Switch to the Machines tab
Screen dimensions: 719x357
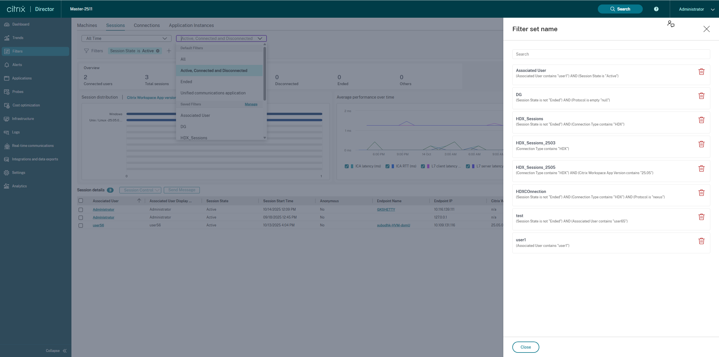coord(87,25)
